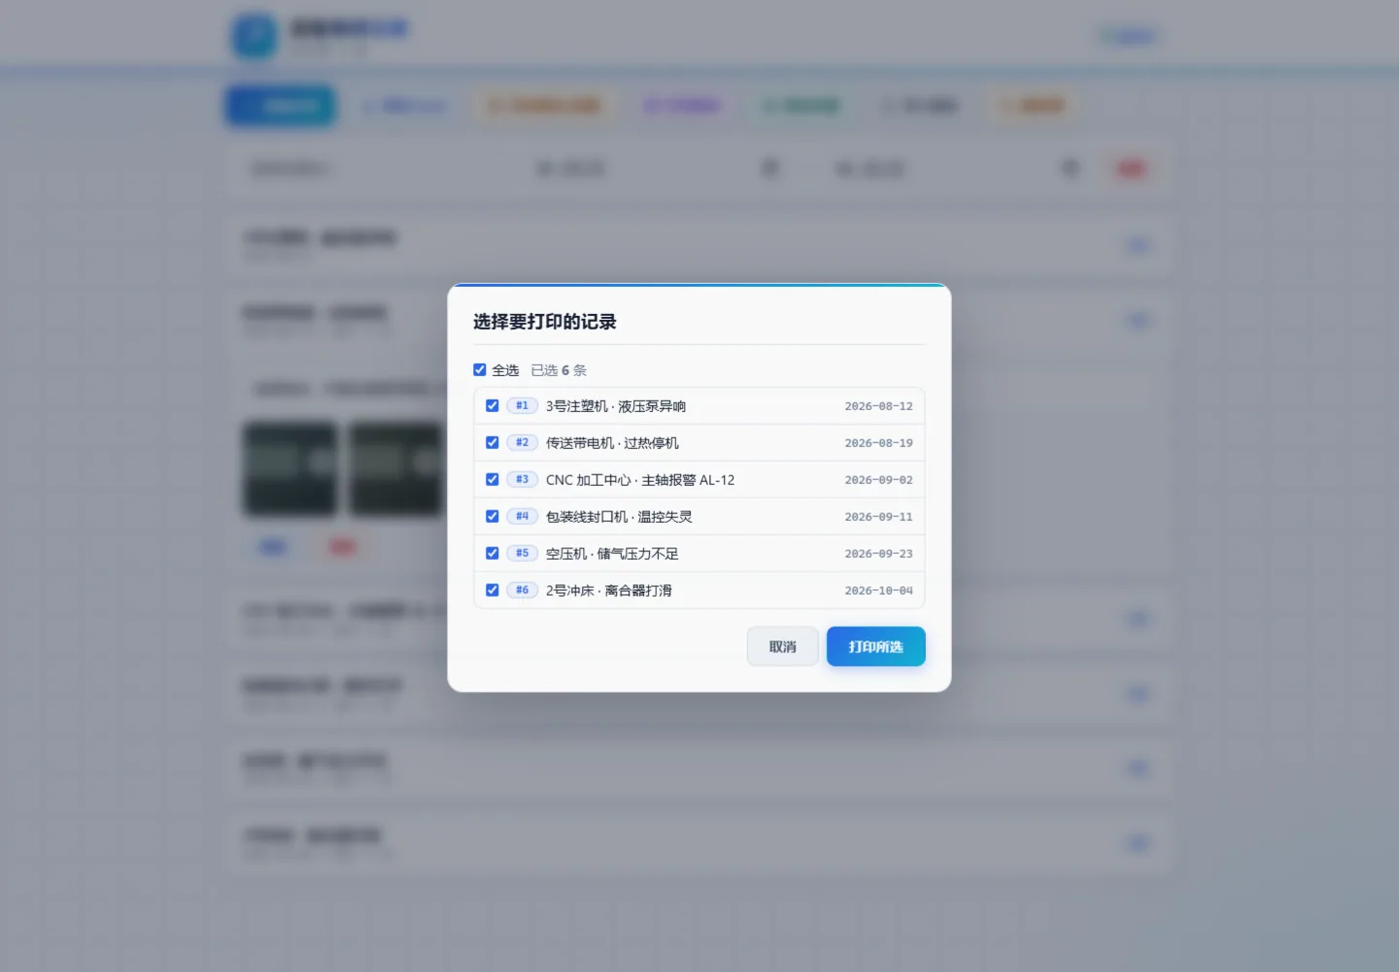Uncheck the 传送带电机 record checkbox
This screenshot has width=1399, height=972.
(493, 442)
